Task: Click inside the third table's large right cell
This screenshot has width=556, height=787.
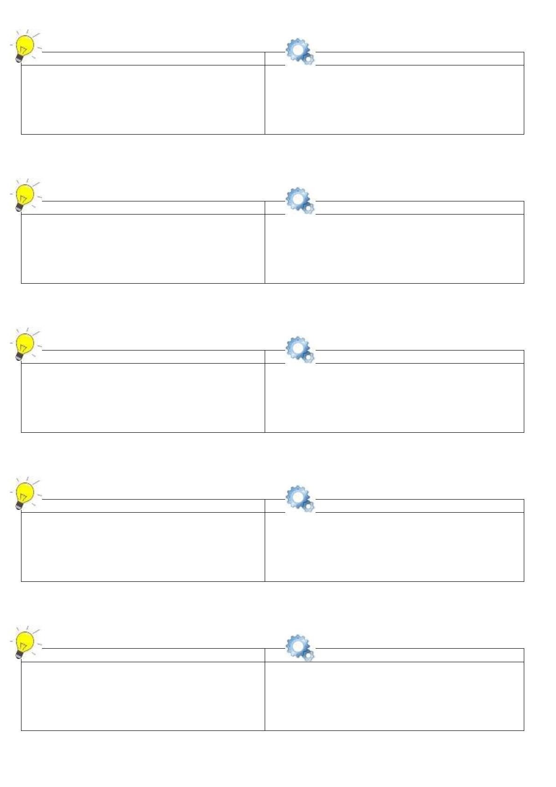Action: pyautogui.click(x=394, y=398)
